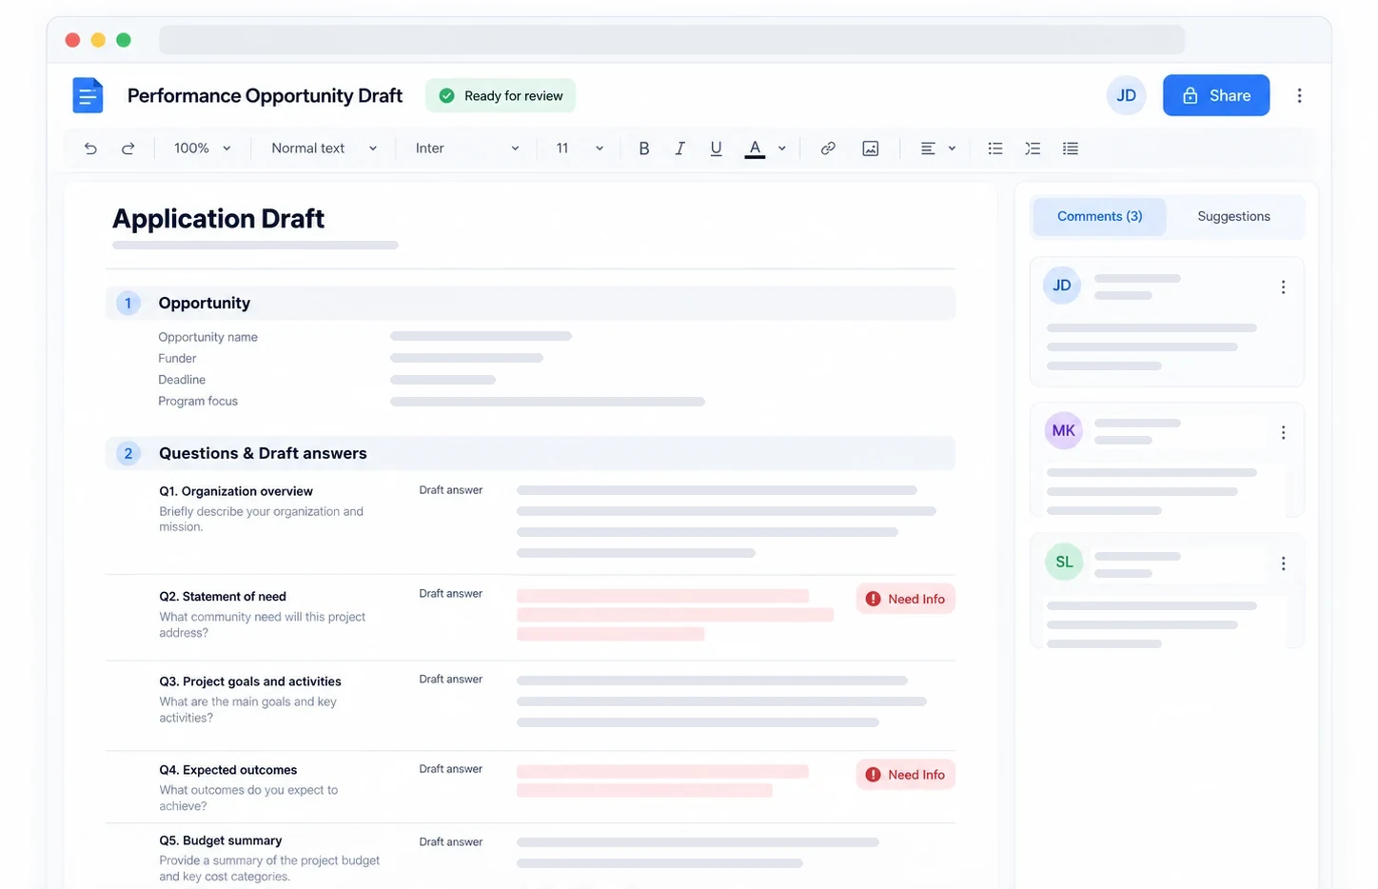This screenshot has height=889, width=1378.
Task: Open options menu on JD comment
Action: (1283, 287)
